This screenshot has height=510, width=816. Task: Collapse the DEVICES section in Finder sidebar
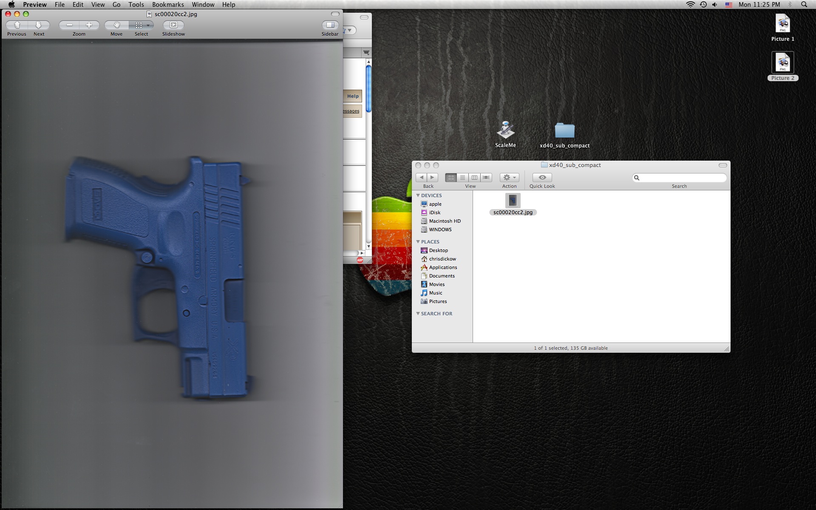pyautogui.click(x=418, y=195)
